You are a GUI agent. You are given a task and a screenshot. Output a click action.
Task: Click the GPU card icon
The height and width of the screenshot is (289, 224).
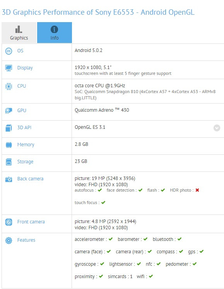[x=9, y=111]
